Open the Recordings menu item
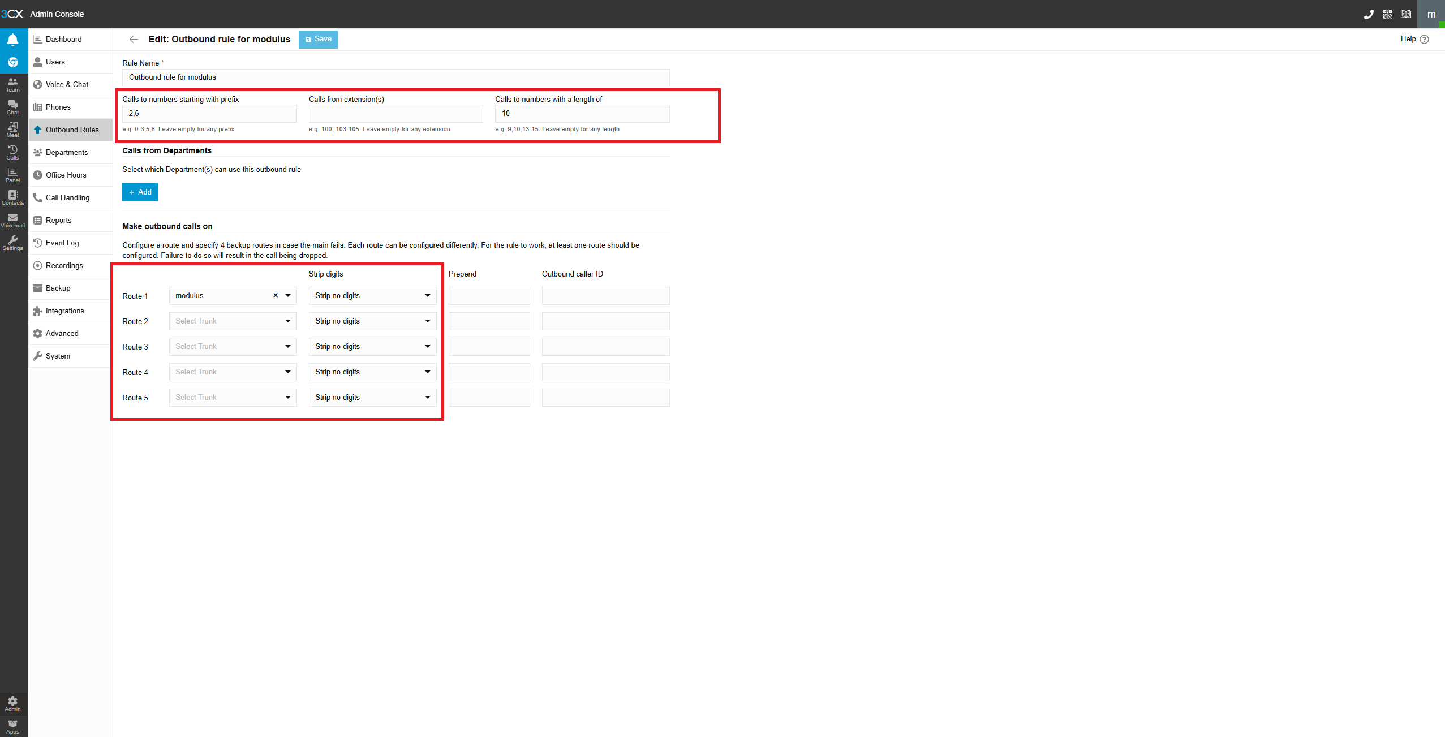Image resolution: width=1445 pixels, height=737 pixels. click(x=64, y=265)
